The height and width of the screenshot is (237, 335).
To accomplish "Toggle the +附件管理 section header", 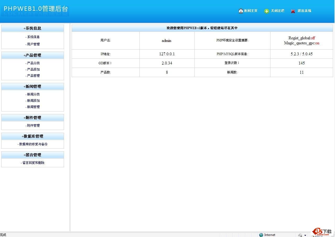I will 33,118.
